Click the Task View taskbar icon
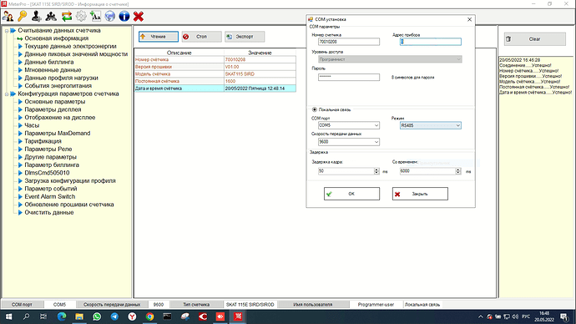Screen dimensions: 576x324 pos(43,316)
